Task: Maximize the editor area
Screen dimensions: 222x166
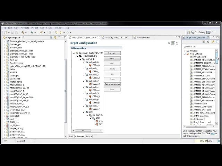Action: (179, 37)
